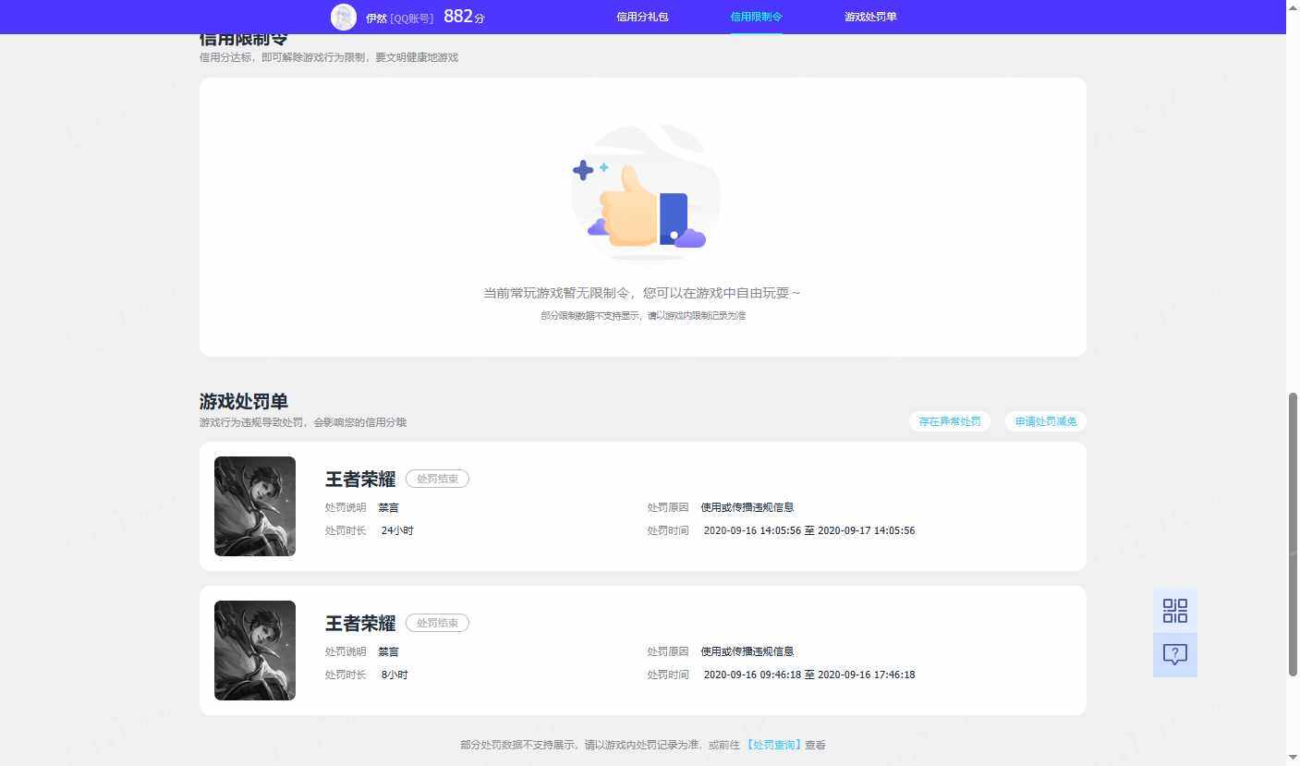Select the 信用限制令 tab
Viewport: 1300px width, 766px height.
tap(756, 17)
